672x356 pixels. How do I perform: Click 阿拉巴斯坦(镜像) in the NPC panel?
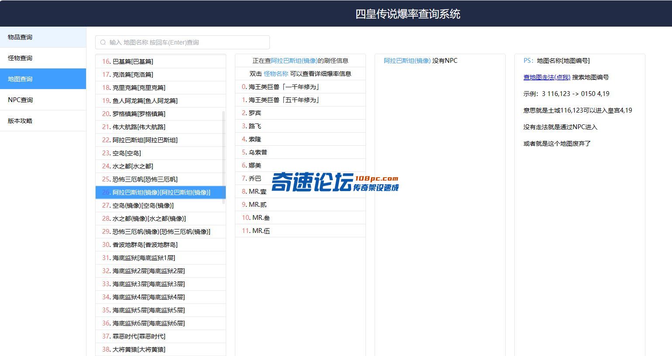tap(407, 61)
